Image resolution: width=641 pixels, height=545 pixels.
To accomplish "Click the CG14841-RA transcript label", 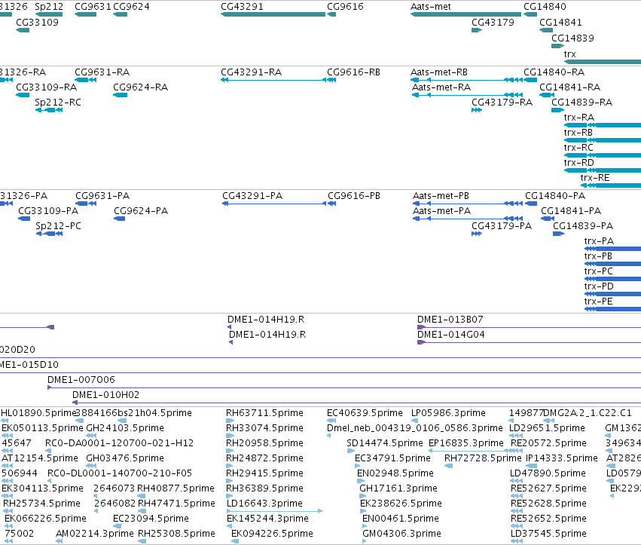I will click(570, 87).
